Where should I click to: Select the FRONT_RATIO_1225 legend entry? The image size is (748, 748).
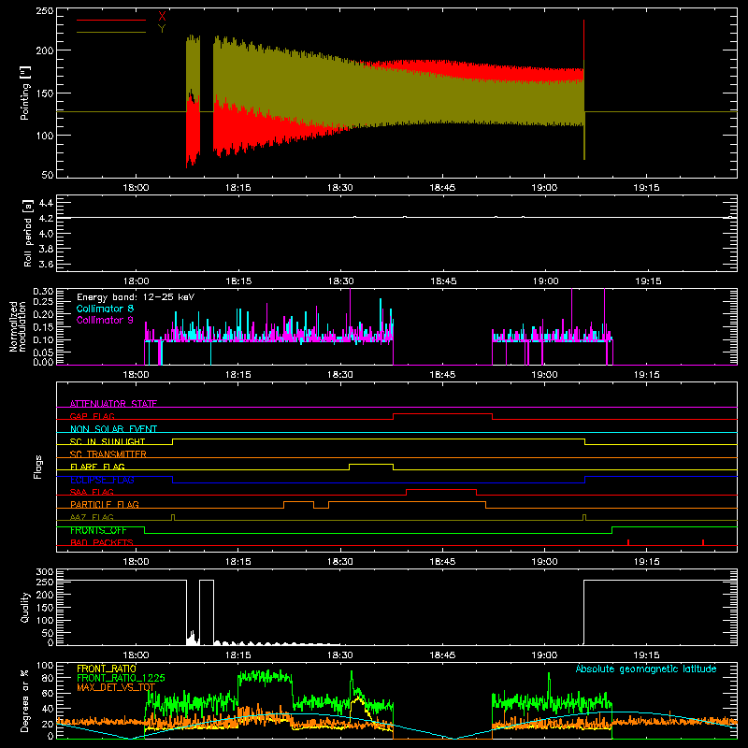point(121,678)
